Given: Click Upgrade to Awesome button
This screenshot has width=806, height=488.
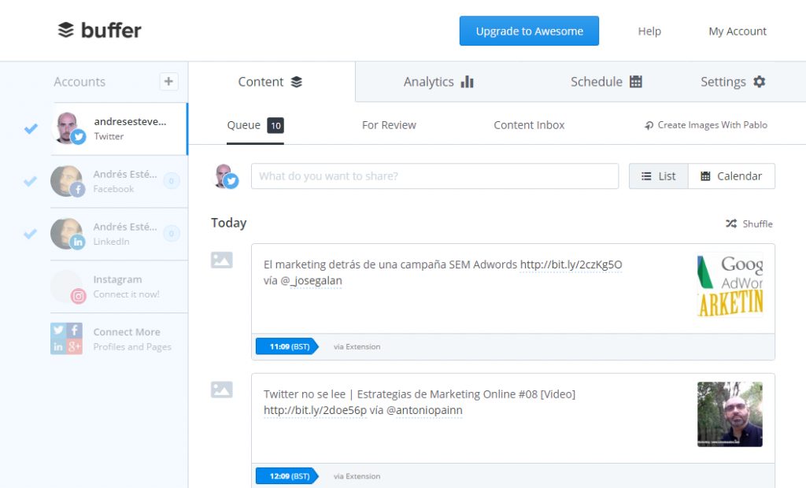Looking at the screenshot, I should 529,31.
